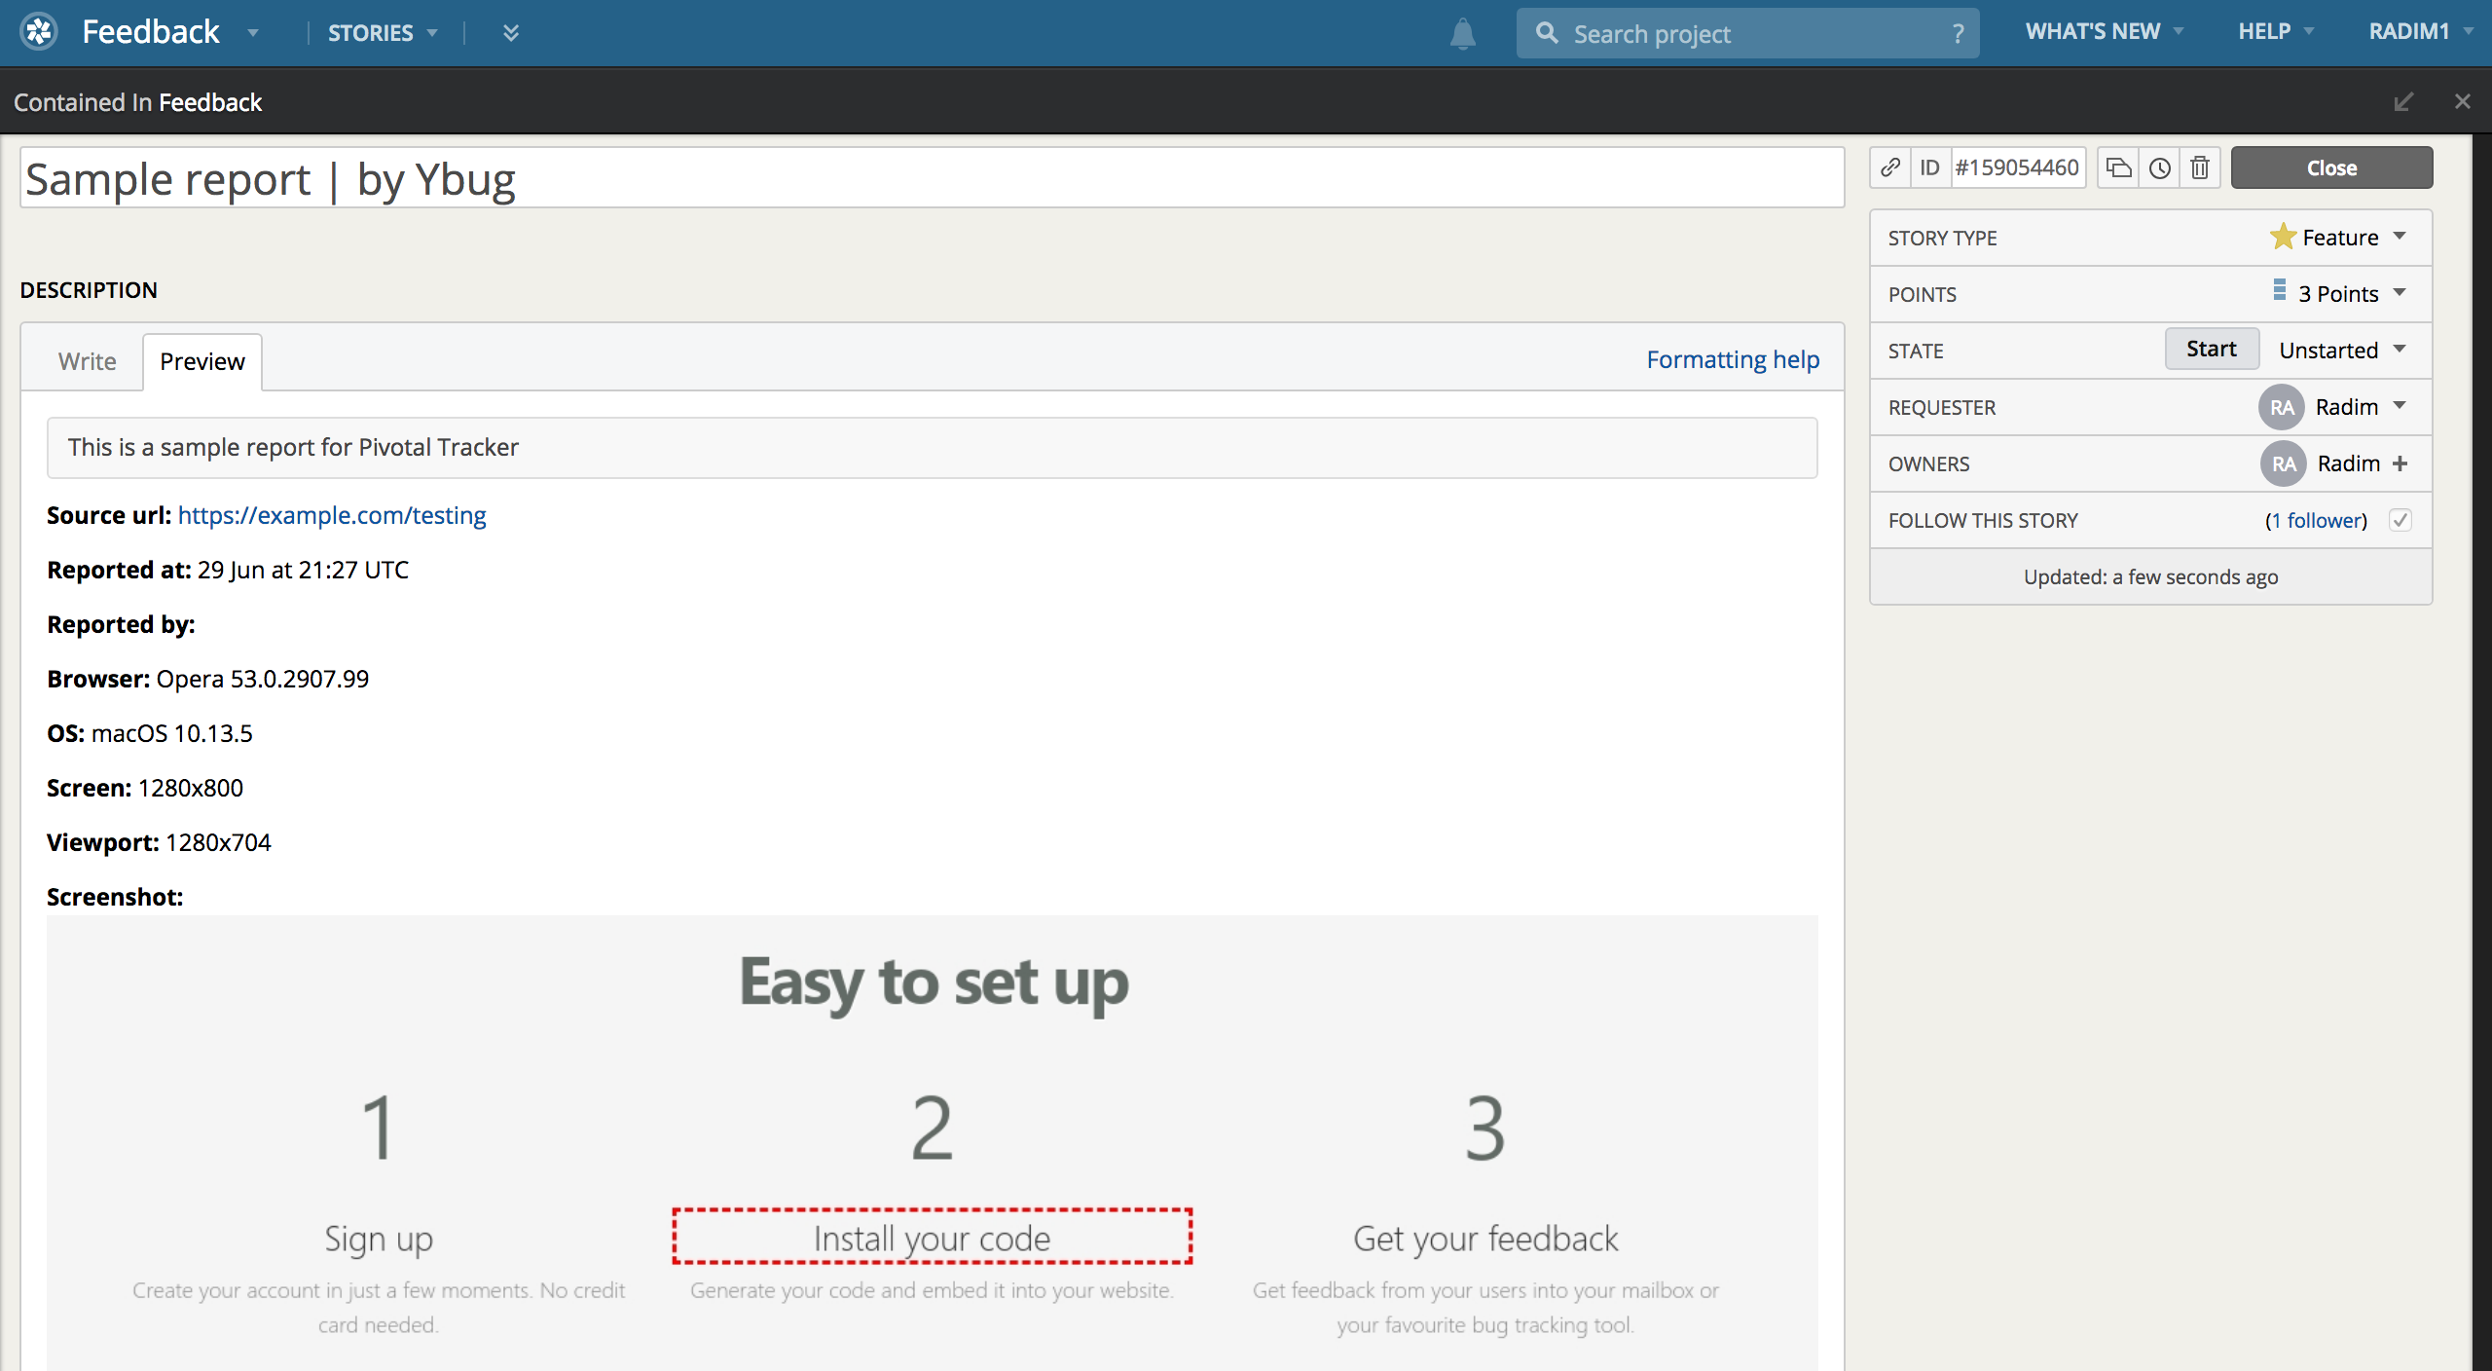
Task: Click the search magnifier icon
Action: coord(1547,33)
